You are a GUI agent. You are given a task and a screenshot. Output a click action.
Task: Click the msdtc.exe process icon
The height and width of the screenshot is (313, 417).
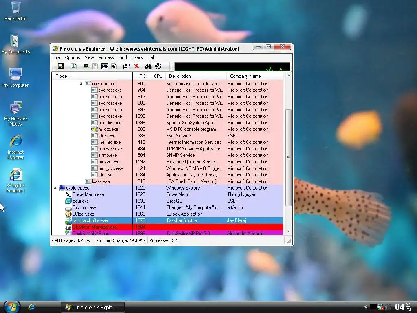pos(94,129)
